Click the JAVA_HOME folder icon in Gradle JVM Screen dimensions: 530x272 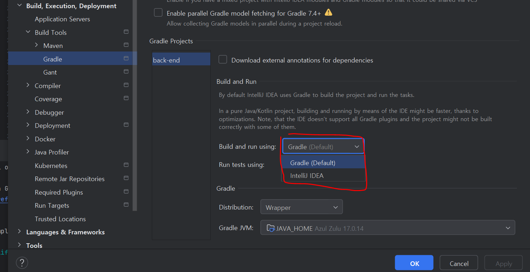(271, 228)
